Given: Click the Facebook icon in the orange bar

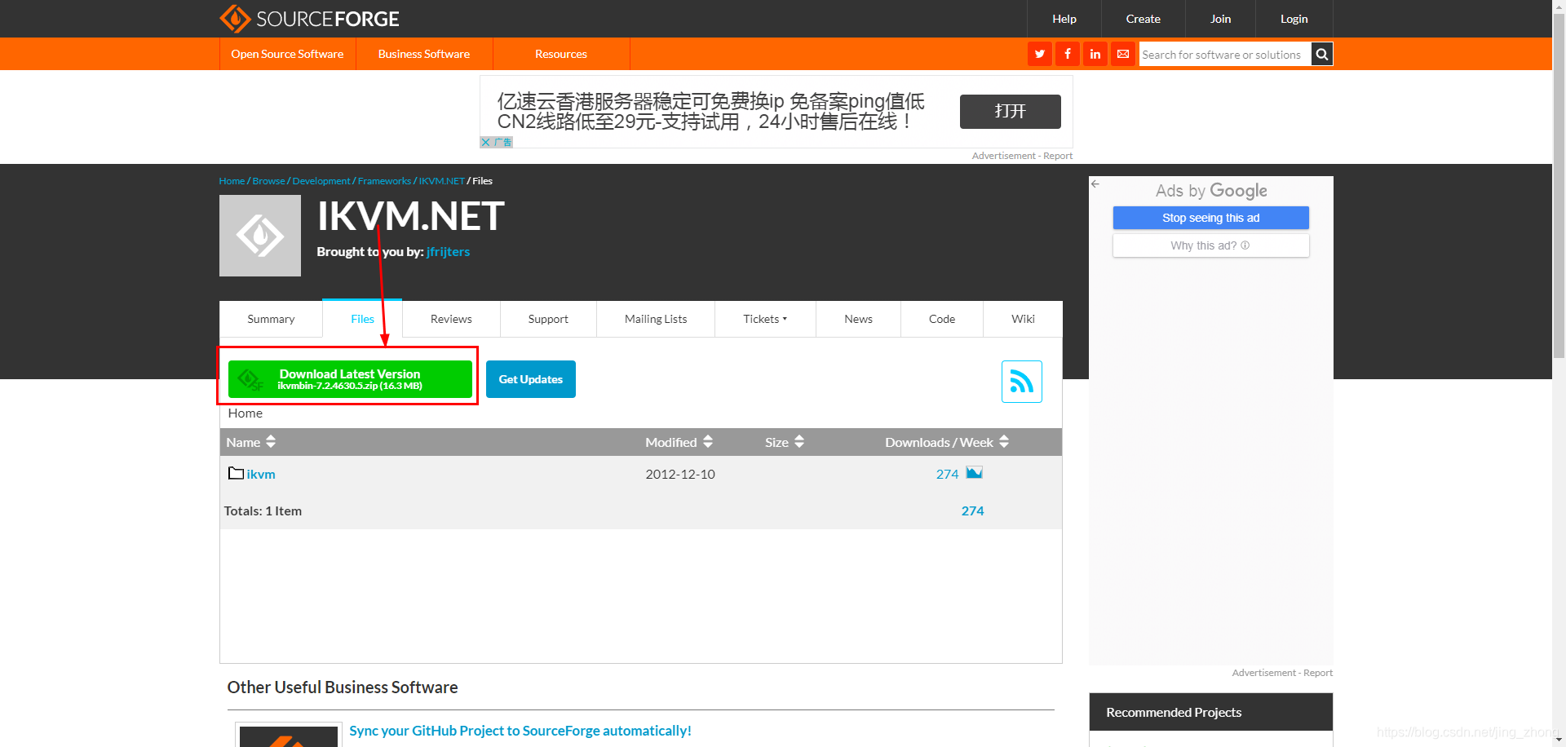Looking at the screenshot, I should coord(1067,54).
